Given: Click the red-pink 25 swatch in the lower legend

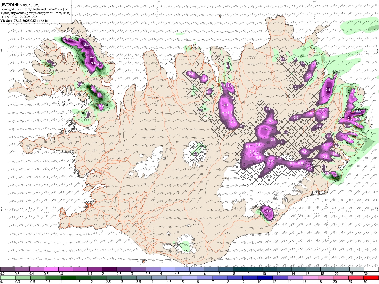Looking at the screenshot, I should click(x=356, y=278).
